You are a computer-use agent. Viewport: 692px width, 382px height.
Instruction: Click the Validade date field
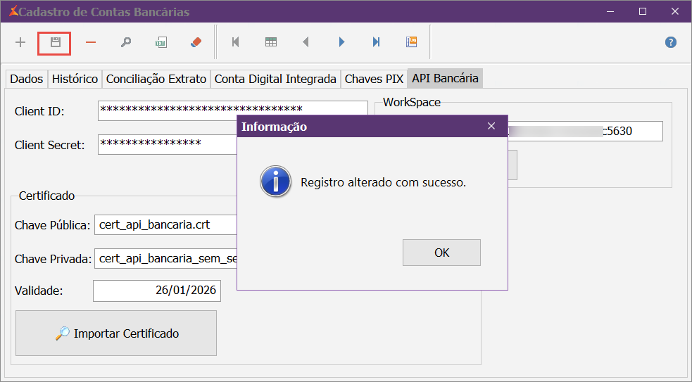(x=157, y=291)
